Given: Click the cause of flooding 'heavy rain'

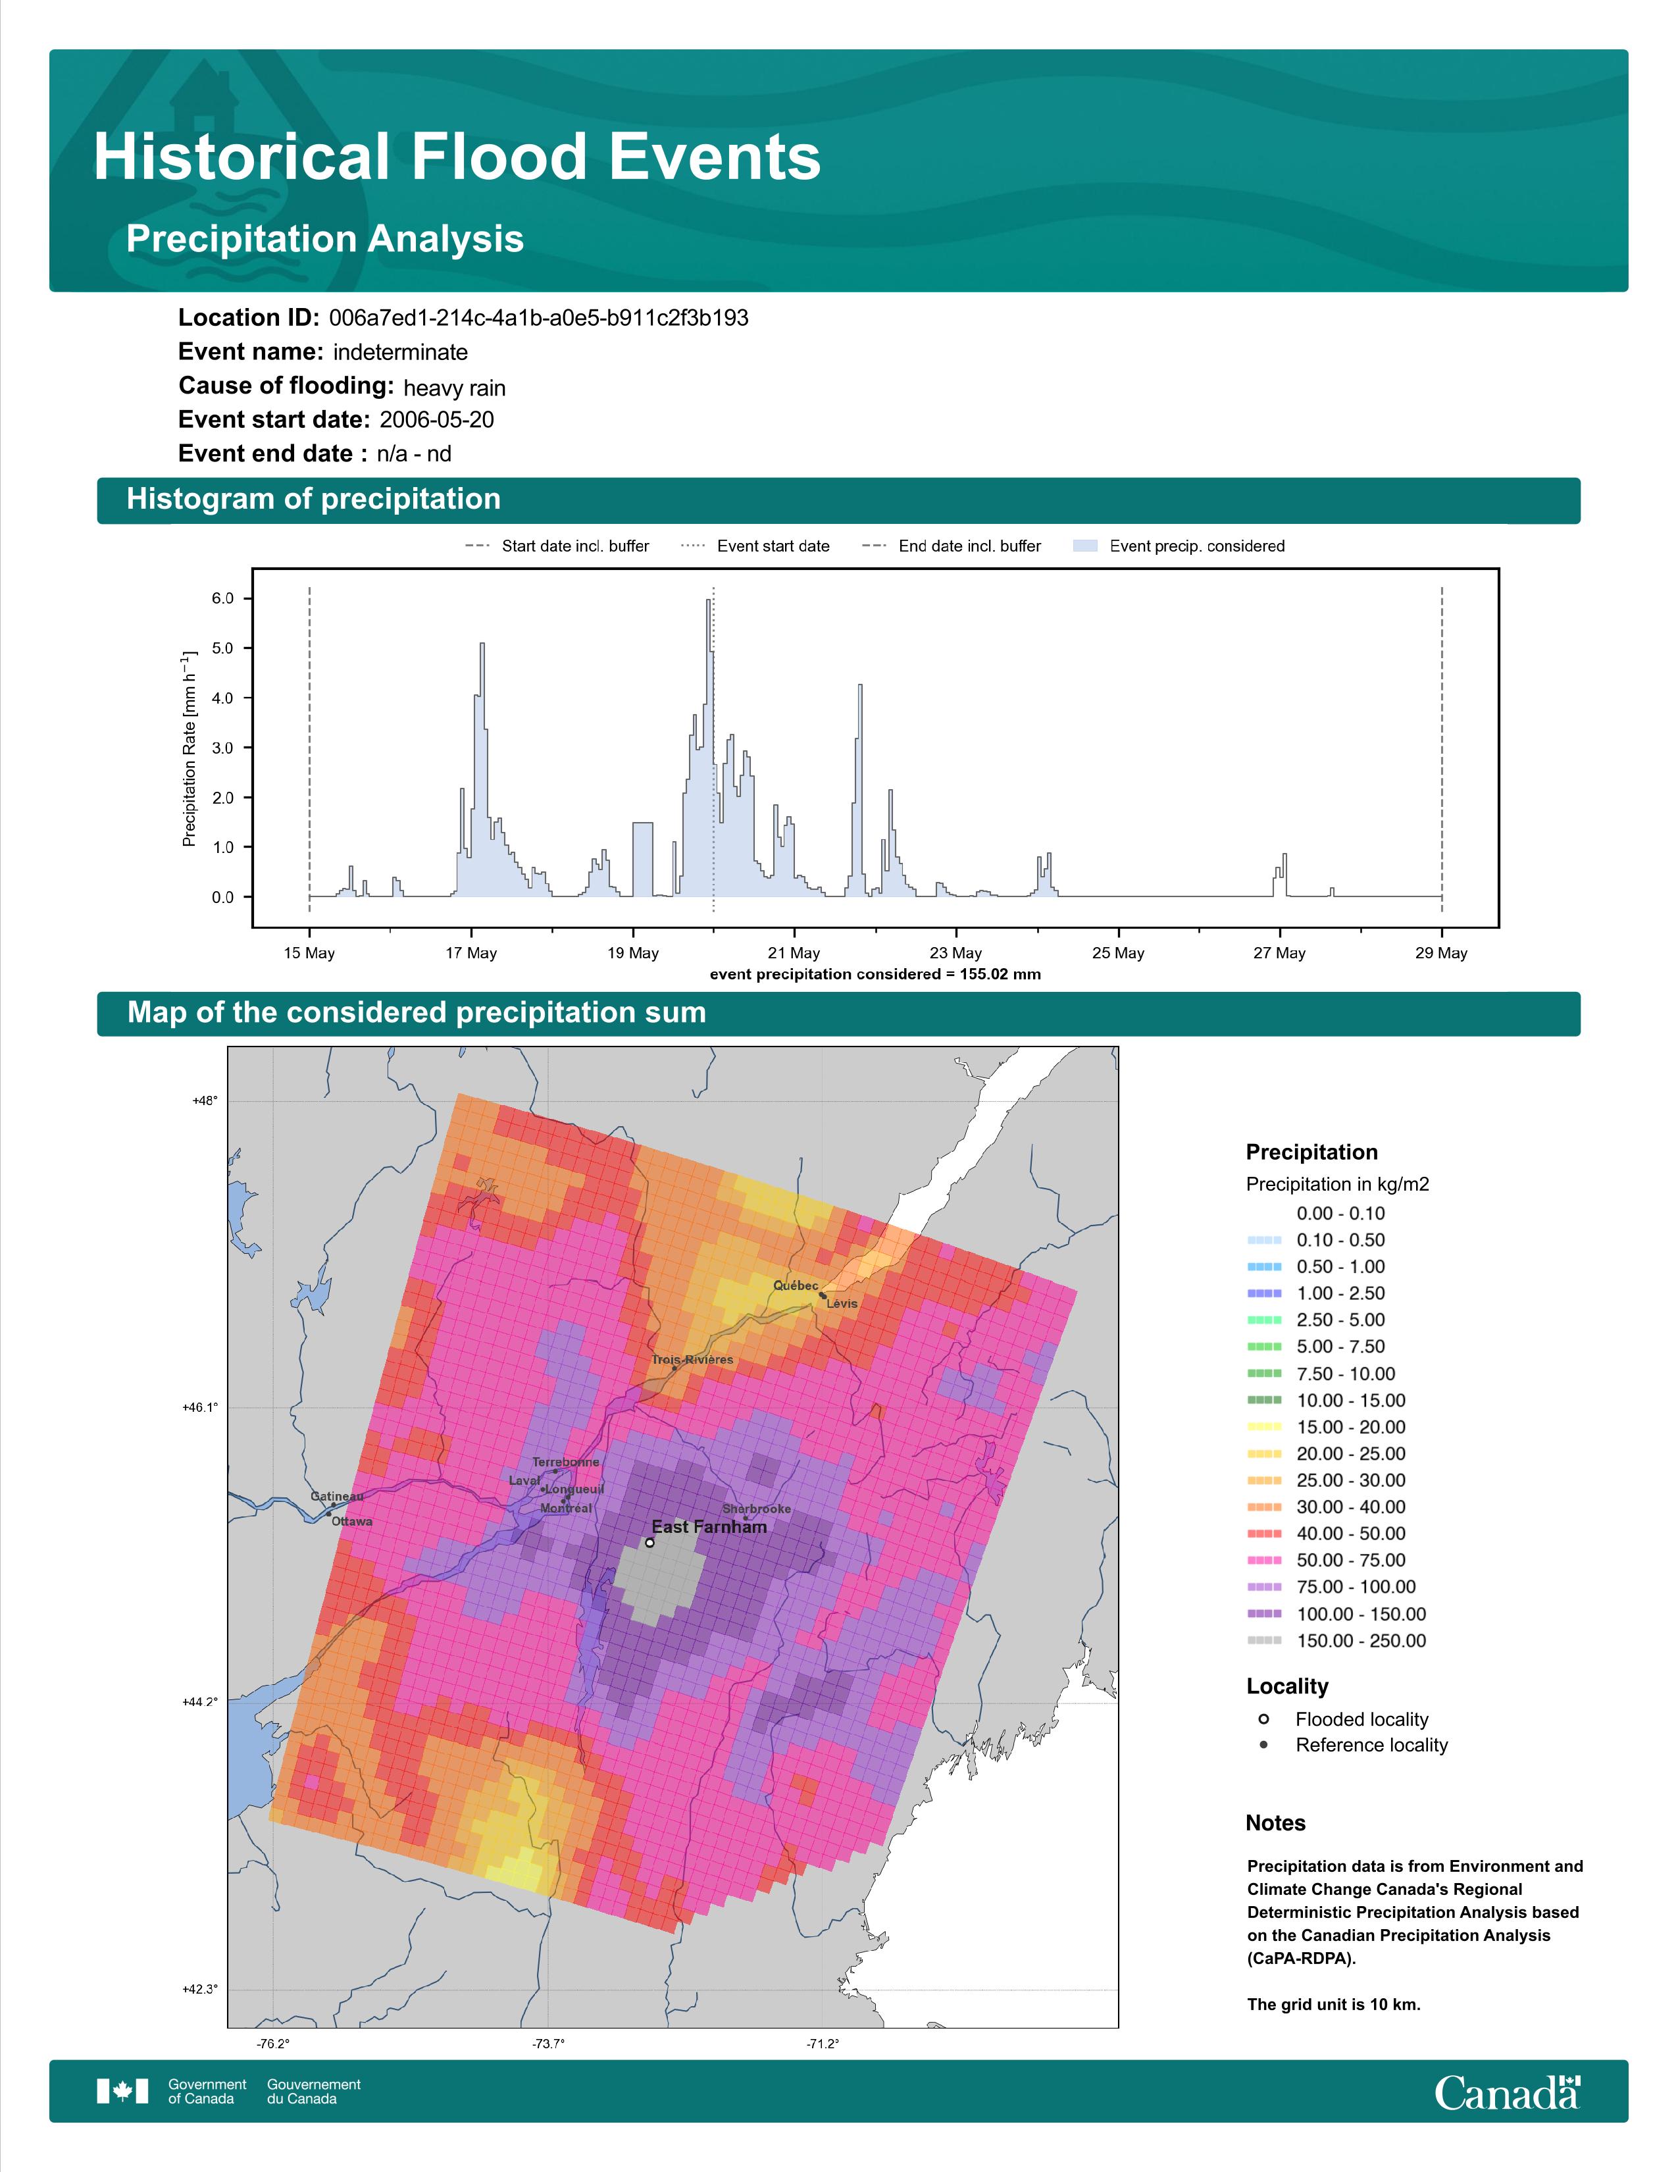Looking at the screenshot, I should 454,388.
